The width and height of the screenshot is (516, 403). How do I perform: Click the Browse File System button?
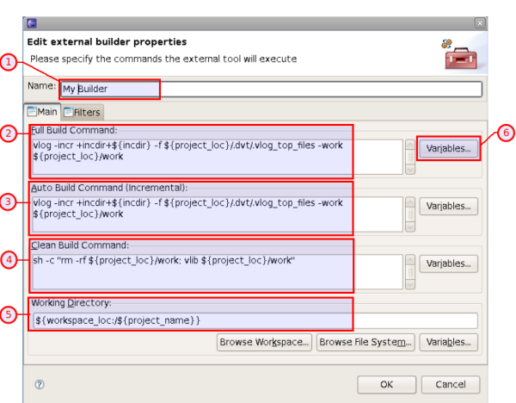tap(365, 343)
